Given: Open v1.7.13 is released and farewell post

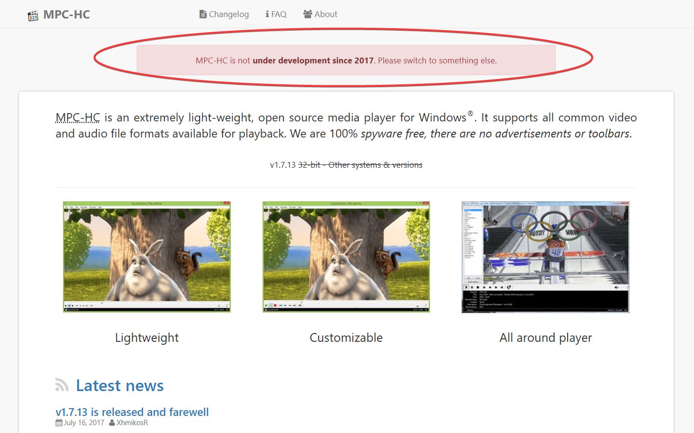Looking at the screenshot, I should point(132,412).
